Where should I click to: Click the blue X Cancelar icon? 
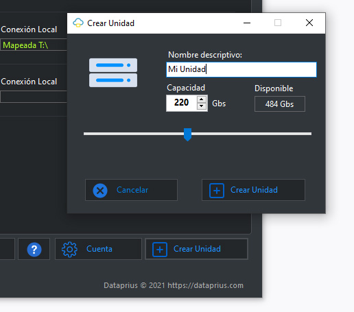pos(100,191)
